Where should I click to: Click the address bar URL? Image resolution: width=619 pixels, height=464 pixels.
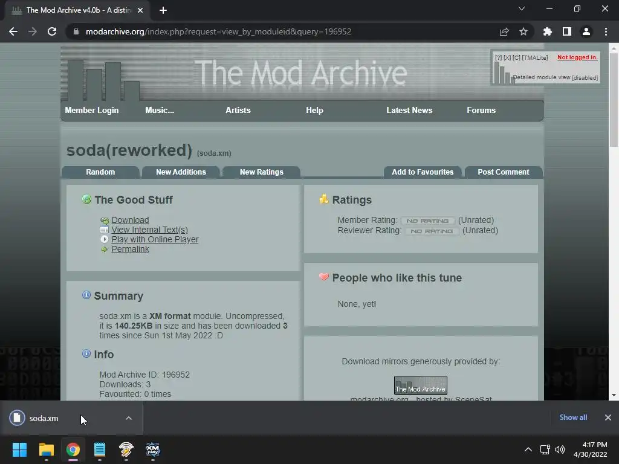point(218,31)
